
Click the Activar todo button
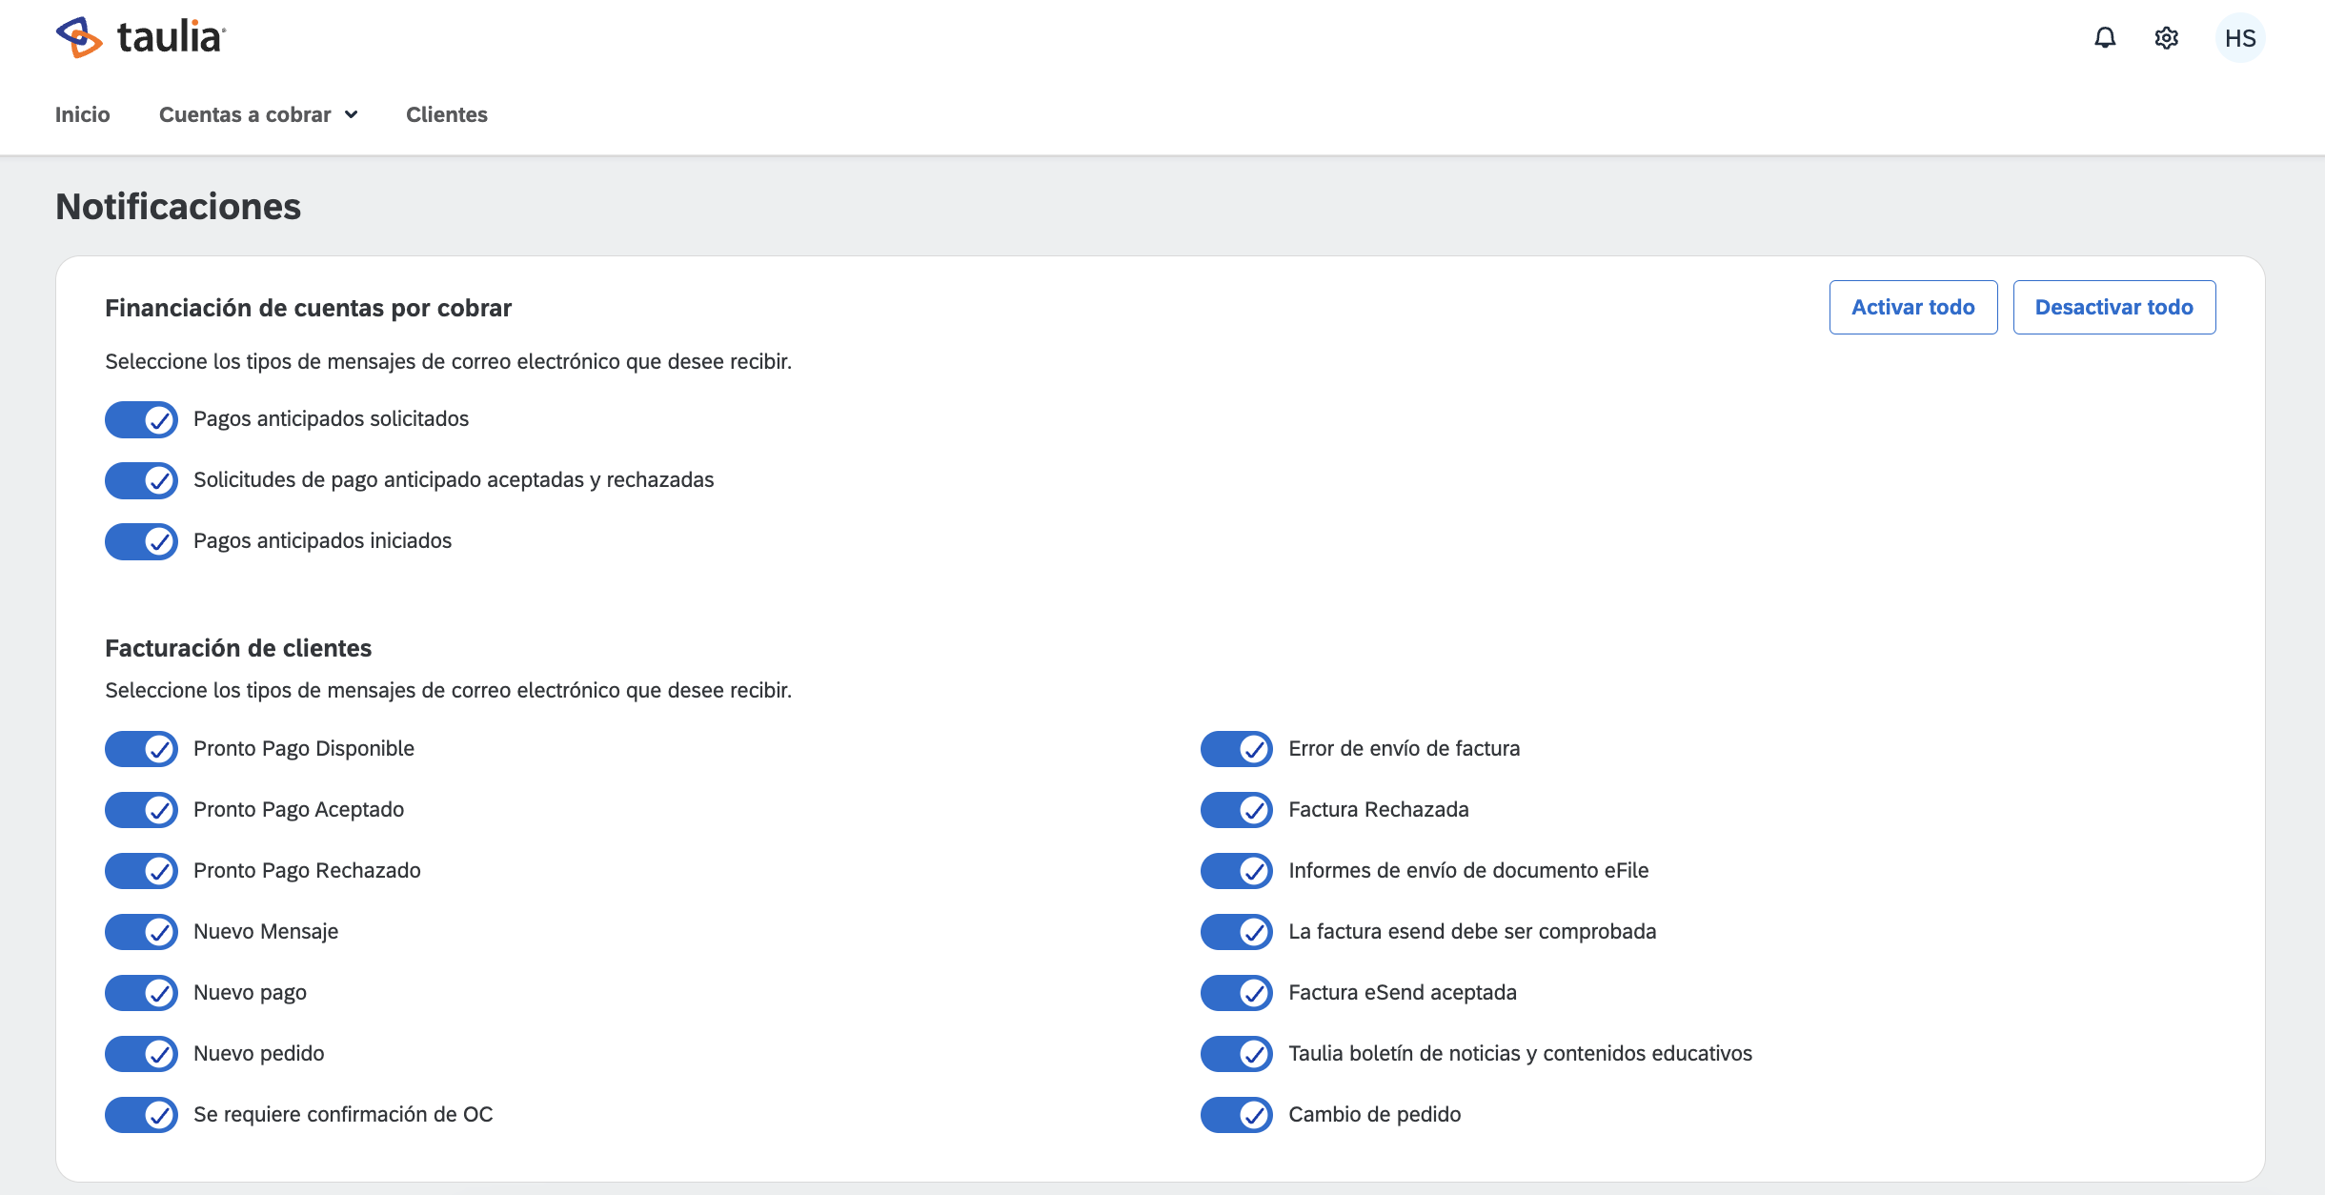(x=1913, y=307)
